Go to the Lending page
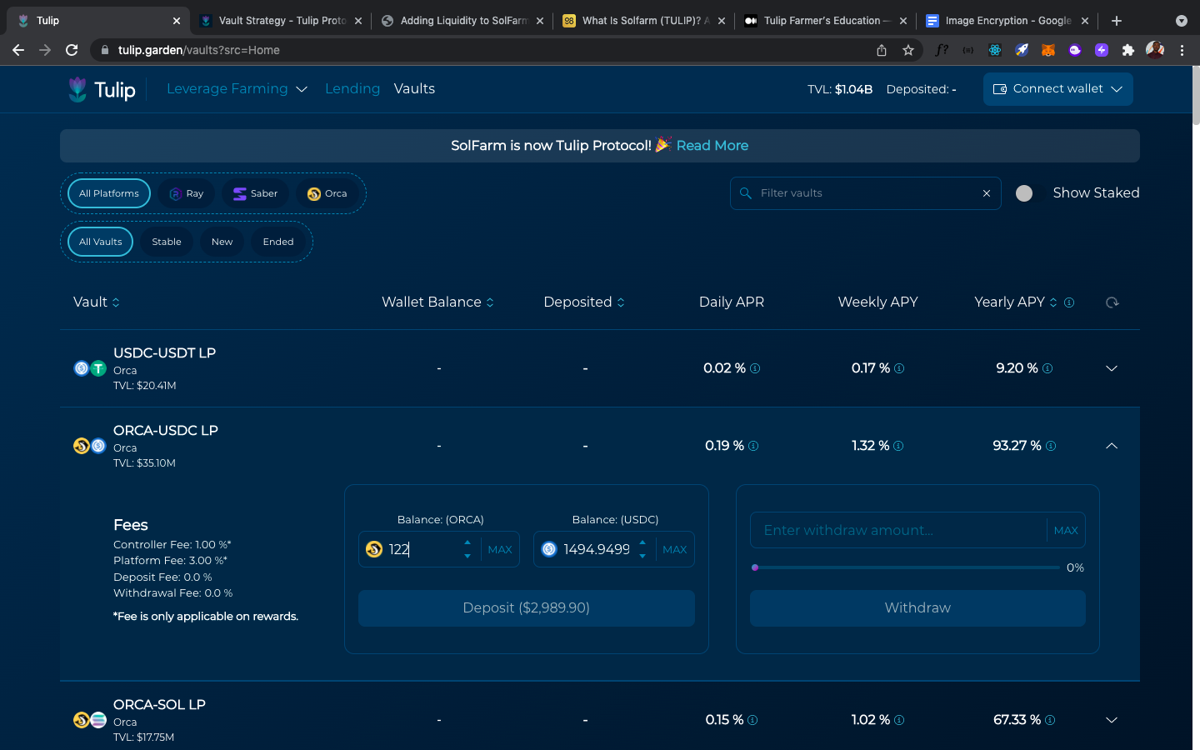This screenshot has height=750, width=1200. 352,89
